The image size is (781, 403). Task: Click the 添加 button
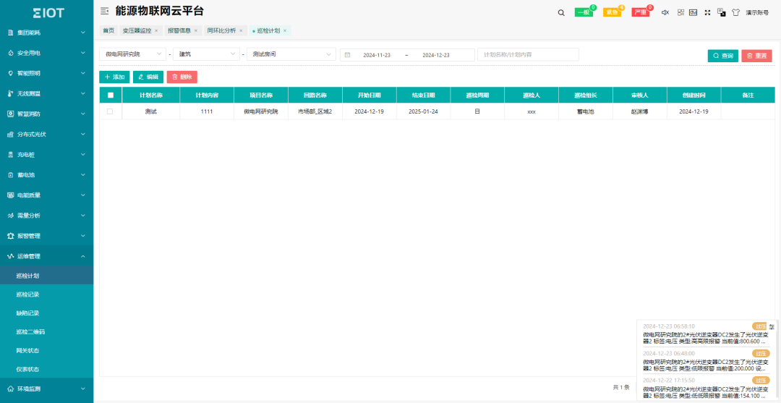tap(114, 77)
